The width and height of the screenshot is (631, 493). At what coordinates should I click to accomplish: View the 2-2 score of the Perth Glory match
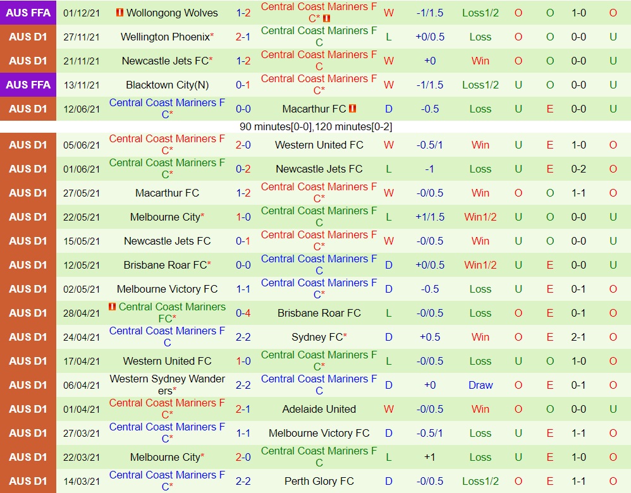[243, 481]
